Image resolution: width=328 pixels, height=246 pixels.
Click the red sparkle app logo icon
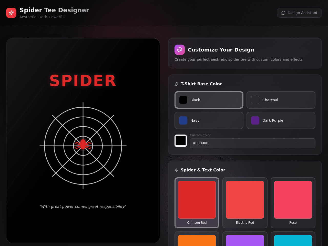coord(11,13)
